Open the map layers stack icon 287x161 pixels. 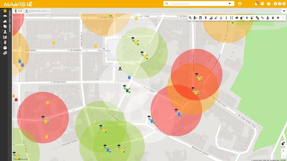coord(278,18)
